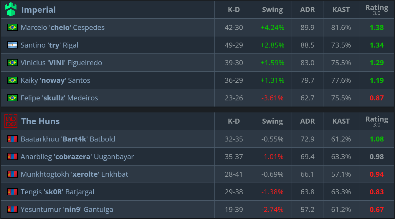Viewport: 395px width, 219px height.
Task: Click the Imperial team logo icon
Action: point(11,9)
